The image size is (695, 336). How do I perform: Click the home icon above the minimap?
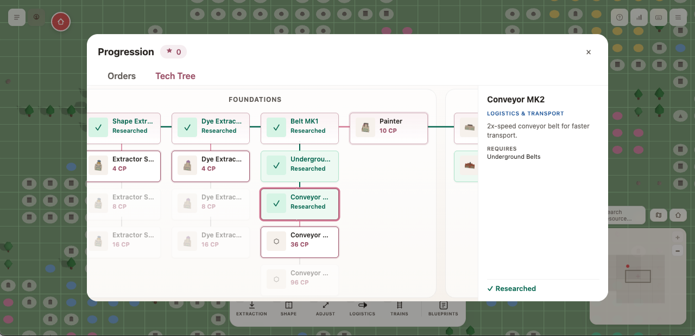[678, 215]
